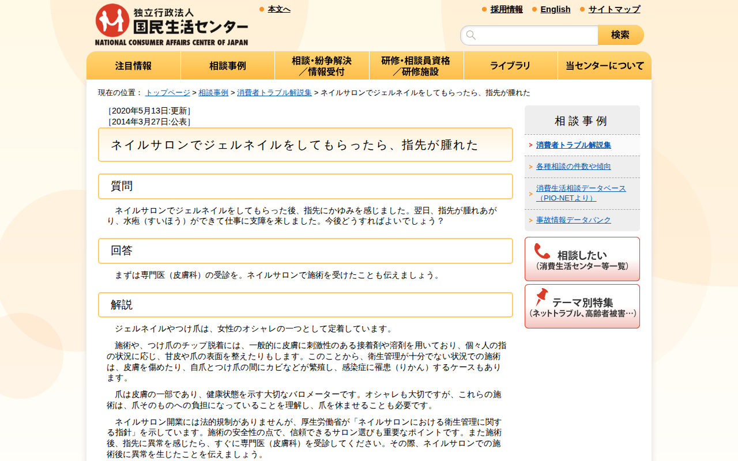
Task: Open the サイトマップ link
Action: click(x=615, y=9)
